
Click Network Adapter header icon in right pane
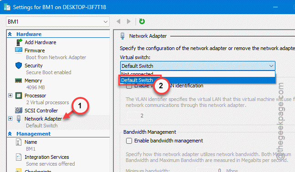pos(122,35)
